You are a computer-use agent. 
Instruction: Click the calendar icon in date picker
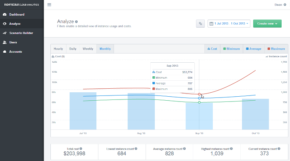click(x=211, y=24)
